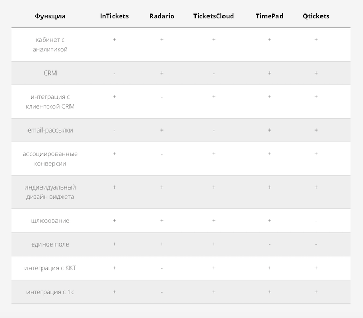Click the plus for Radario email-рассылки
Screen dimensions: 363x318
(162, 130)
